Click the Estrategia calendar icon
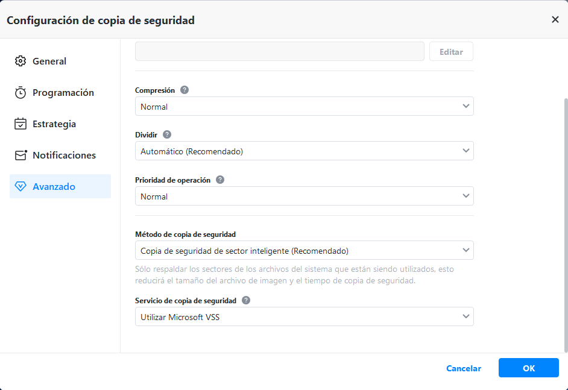The height and width of the screenshot is (390, 568). click(x=21, y=124)
